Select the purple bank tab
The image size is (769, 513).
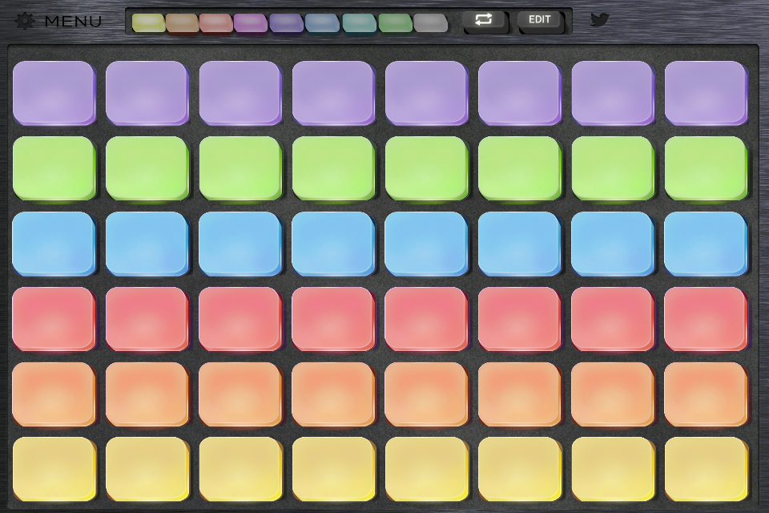pos(287,23)
